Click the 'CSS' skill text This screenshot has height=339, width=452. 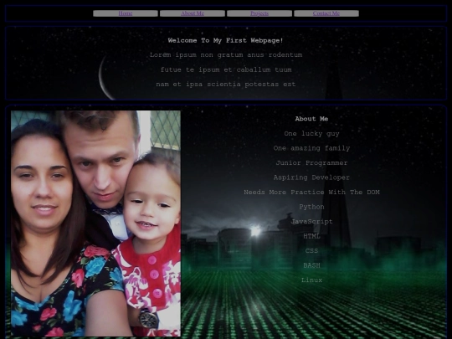[311, 251]
